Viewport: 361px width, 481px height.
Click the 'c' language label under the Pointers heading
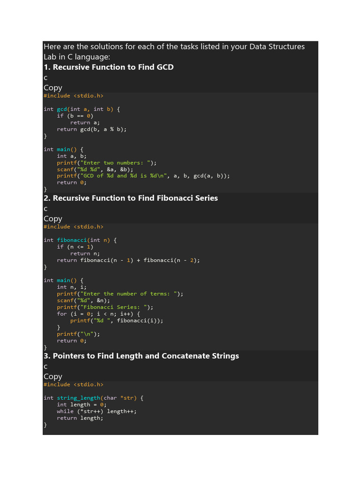[x=46, y=366]
